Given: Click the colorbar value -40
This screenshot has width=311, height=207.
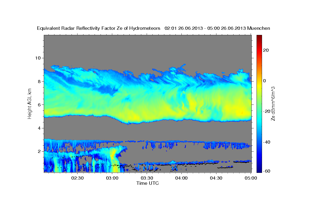Looking at the screenshot, I should [267, 142].
